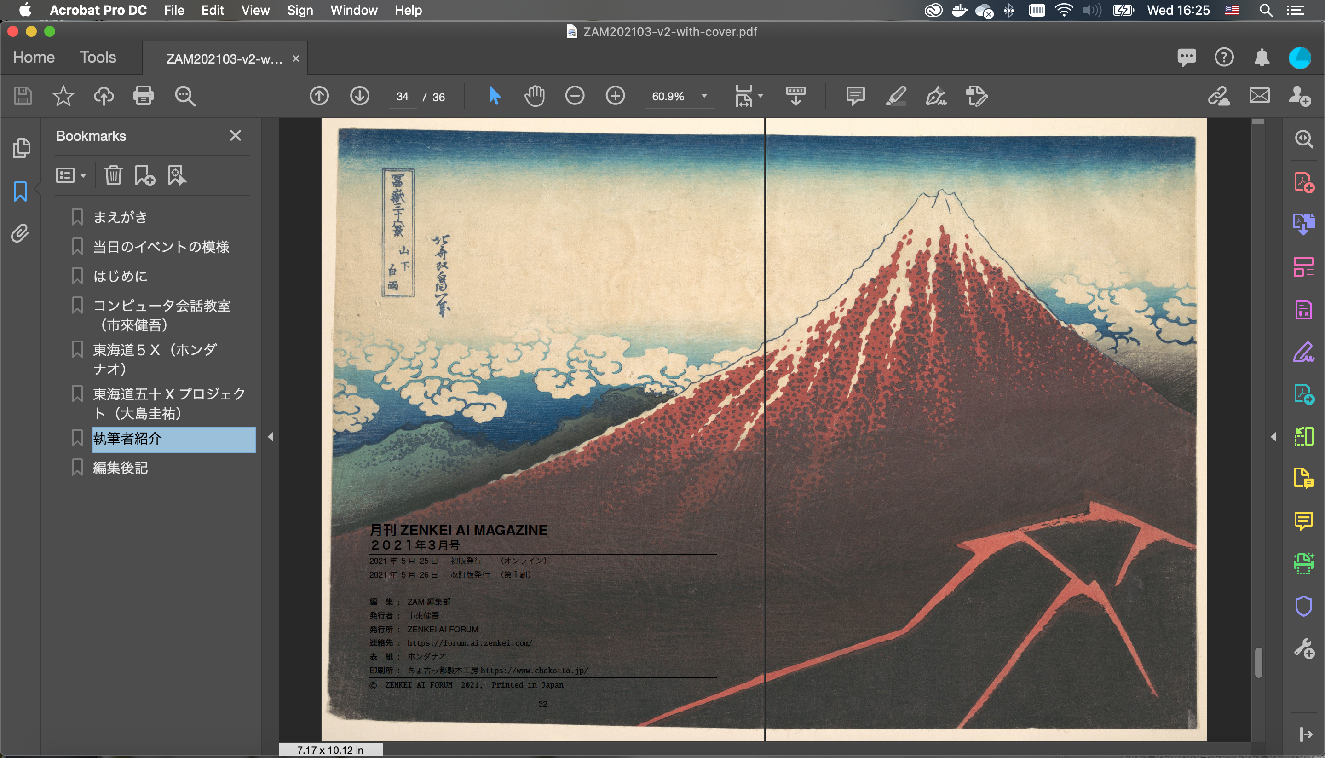Open the help question mark icon
1325x758 pixels.
point(1224,57)
